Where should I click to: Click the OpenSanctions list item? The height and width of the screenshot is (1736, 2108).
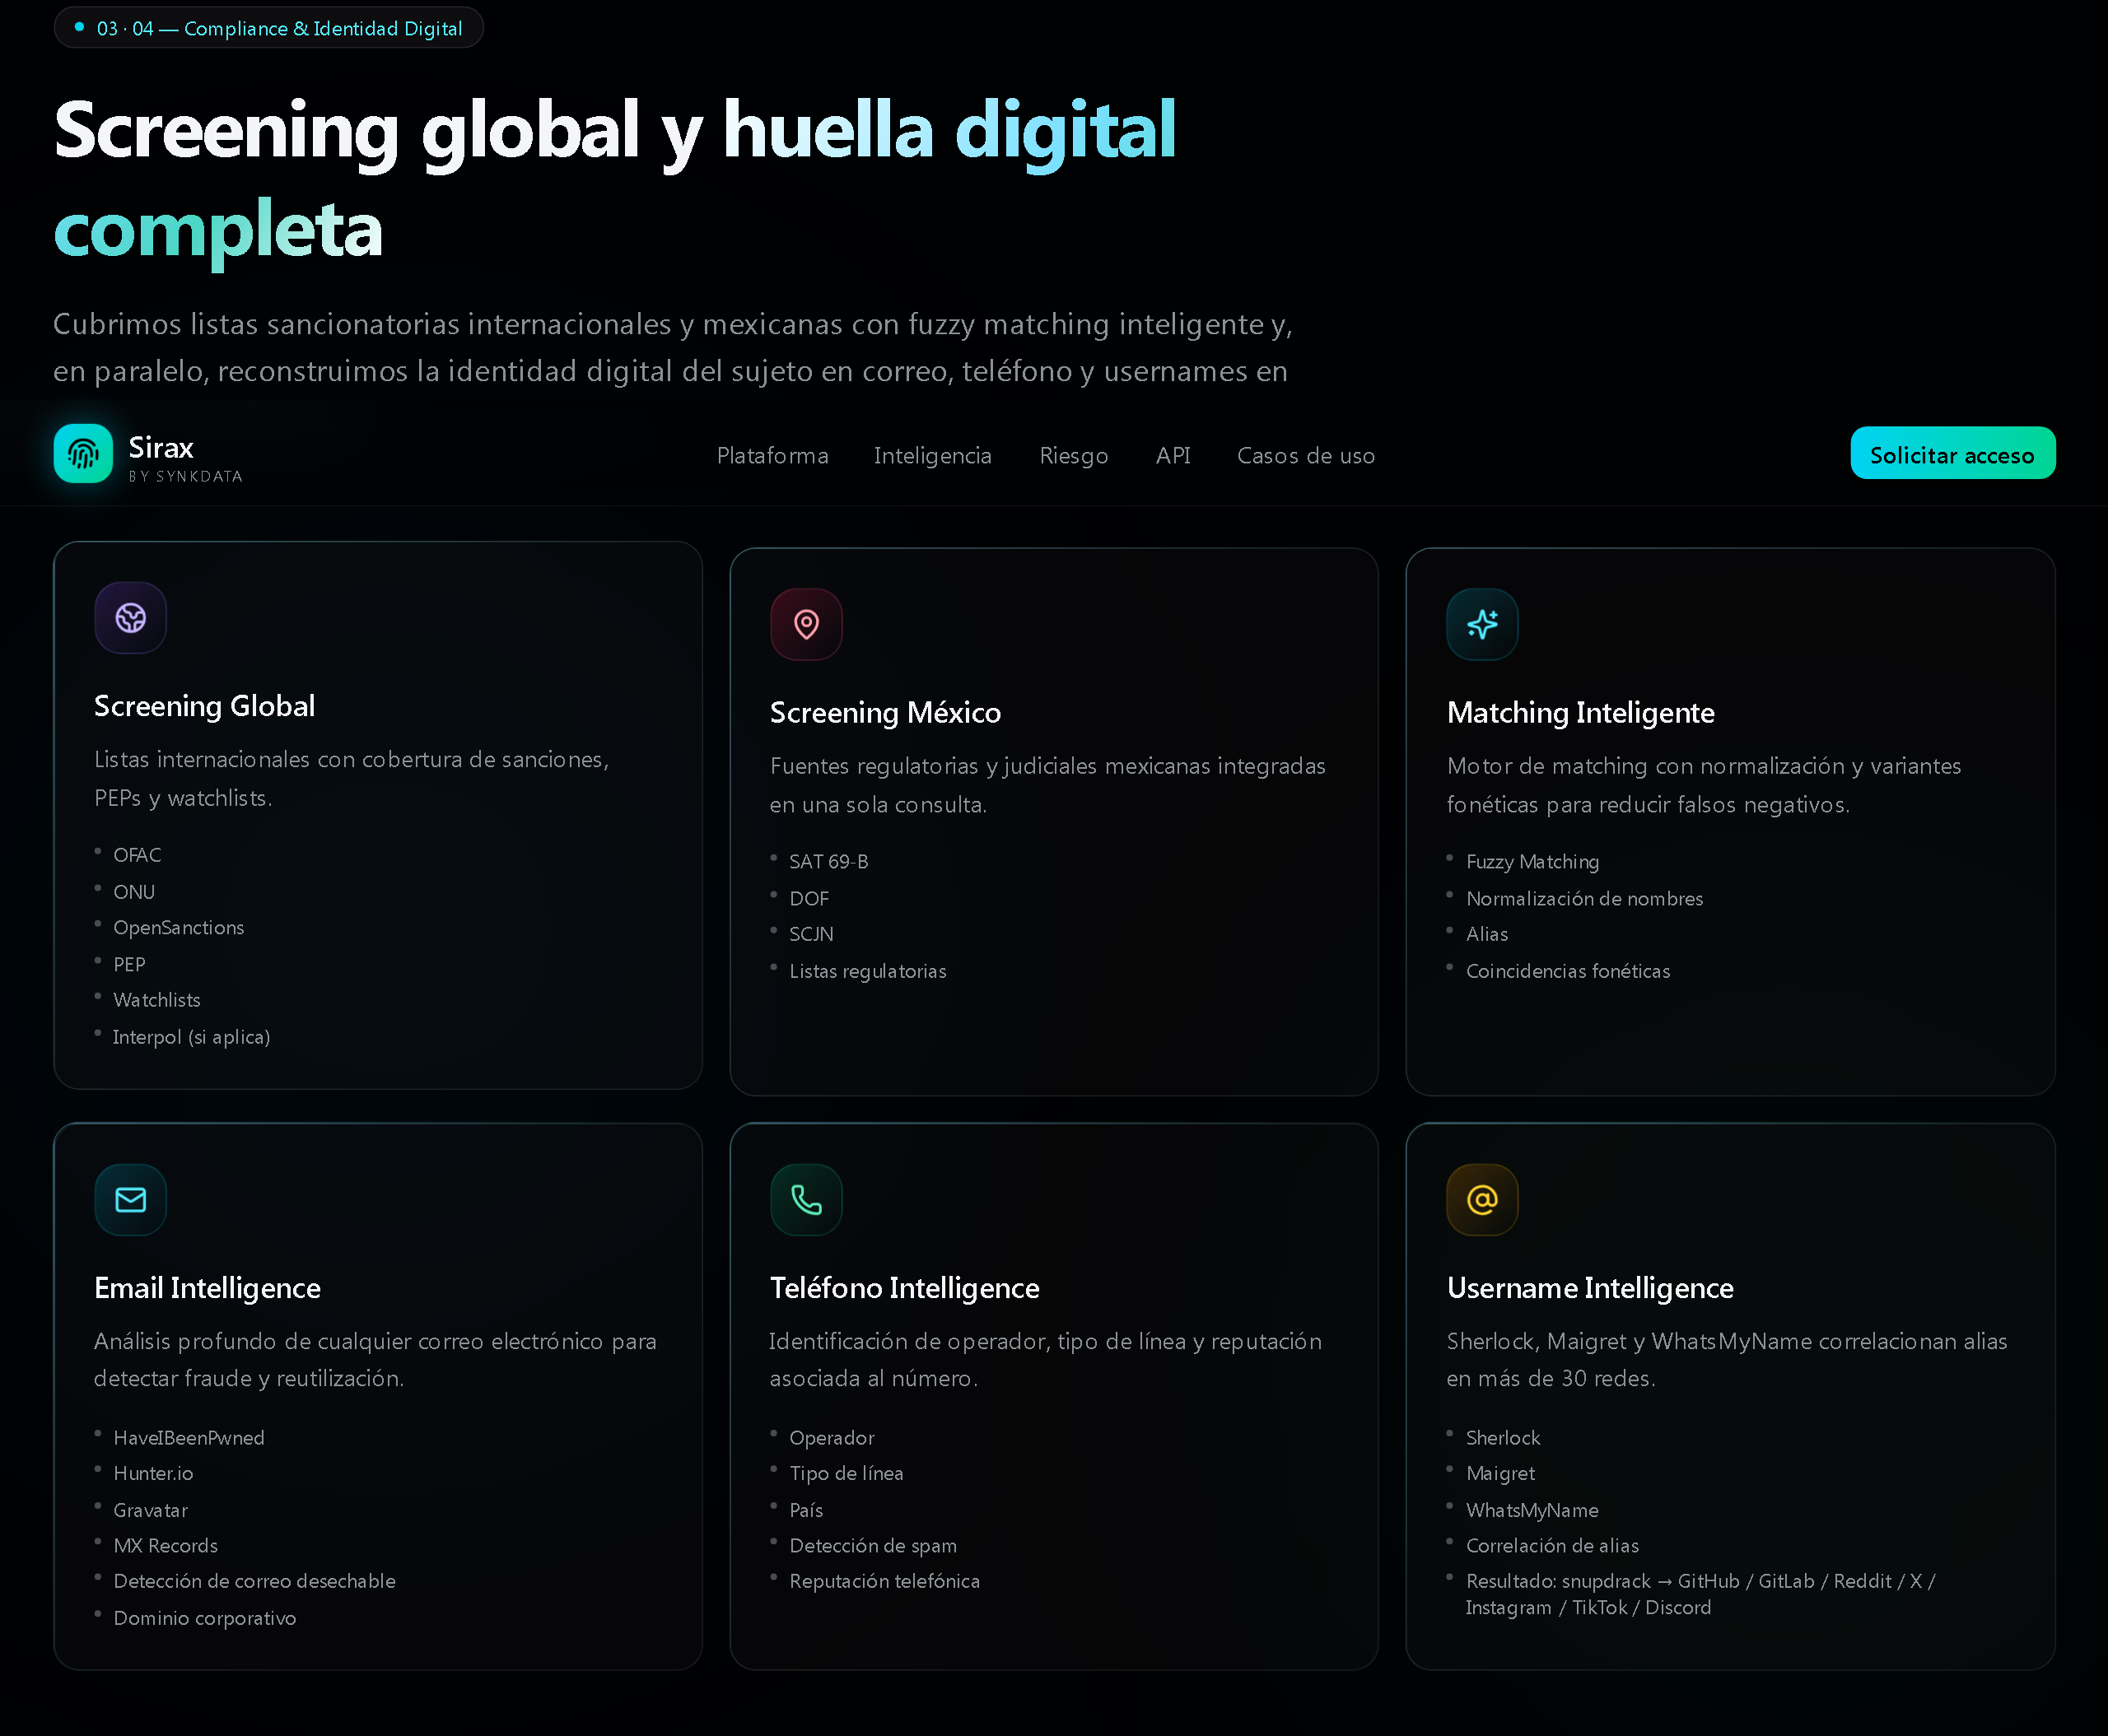pyautogui.click(x=179, y=928)
